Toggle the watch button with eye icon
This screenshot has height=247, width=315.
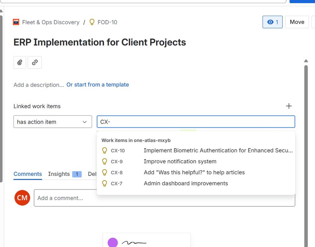coord(272,22)
